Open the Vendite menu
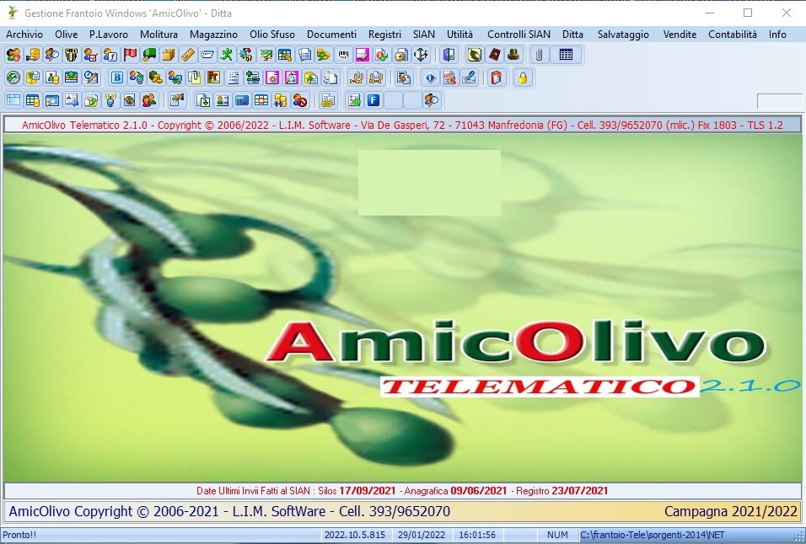806x544 pixels. (680, 35)
